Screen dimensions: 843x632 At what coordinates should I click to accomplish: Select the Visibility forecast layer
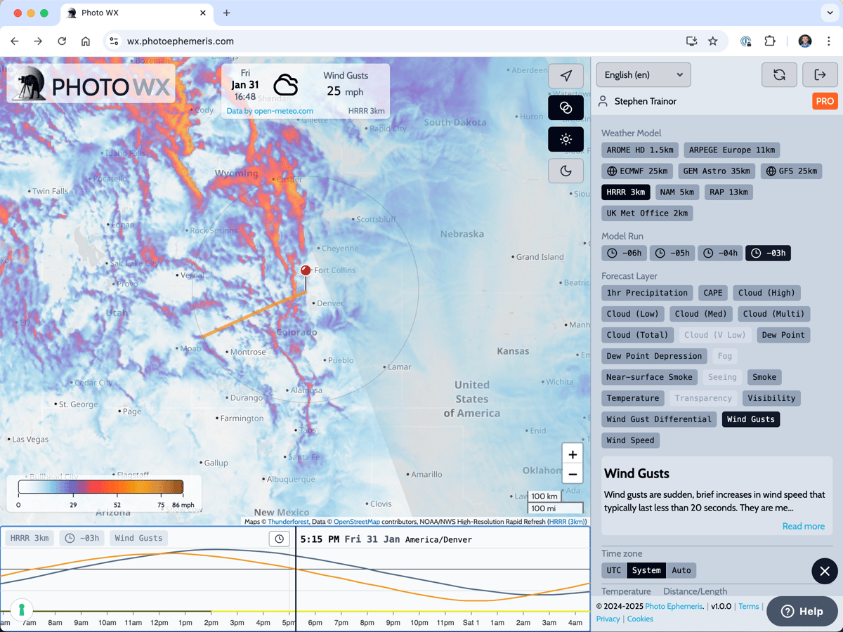tap(771, 398)
